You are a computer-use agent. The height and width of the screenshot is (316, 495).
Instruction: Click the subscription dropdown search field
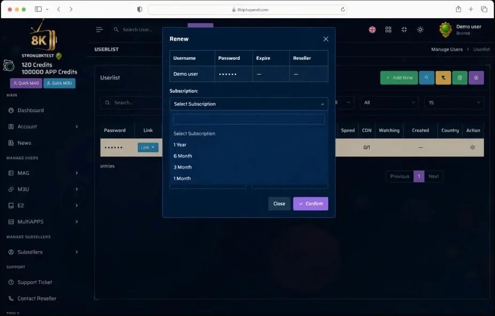pos(249,119)
